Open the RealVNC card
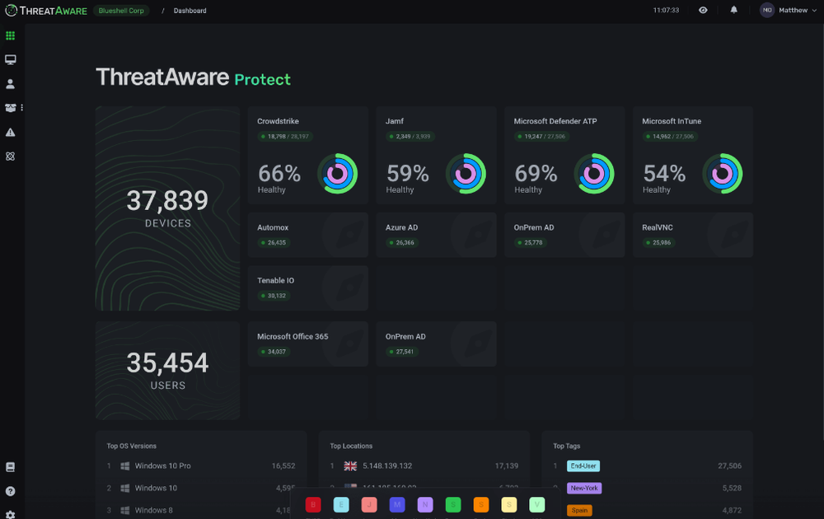This screenshot has width=824, height=519. (x=693, y=235)
